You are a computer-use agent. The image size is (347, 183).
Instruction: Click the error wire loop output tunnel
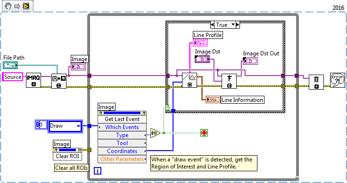click(297, 86)
